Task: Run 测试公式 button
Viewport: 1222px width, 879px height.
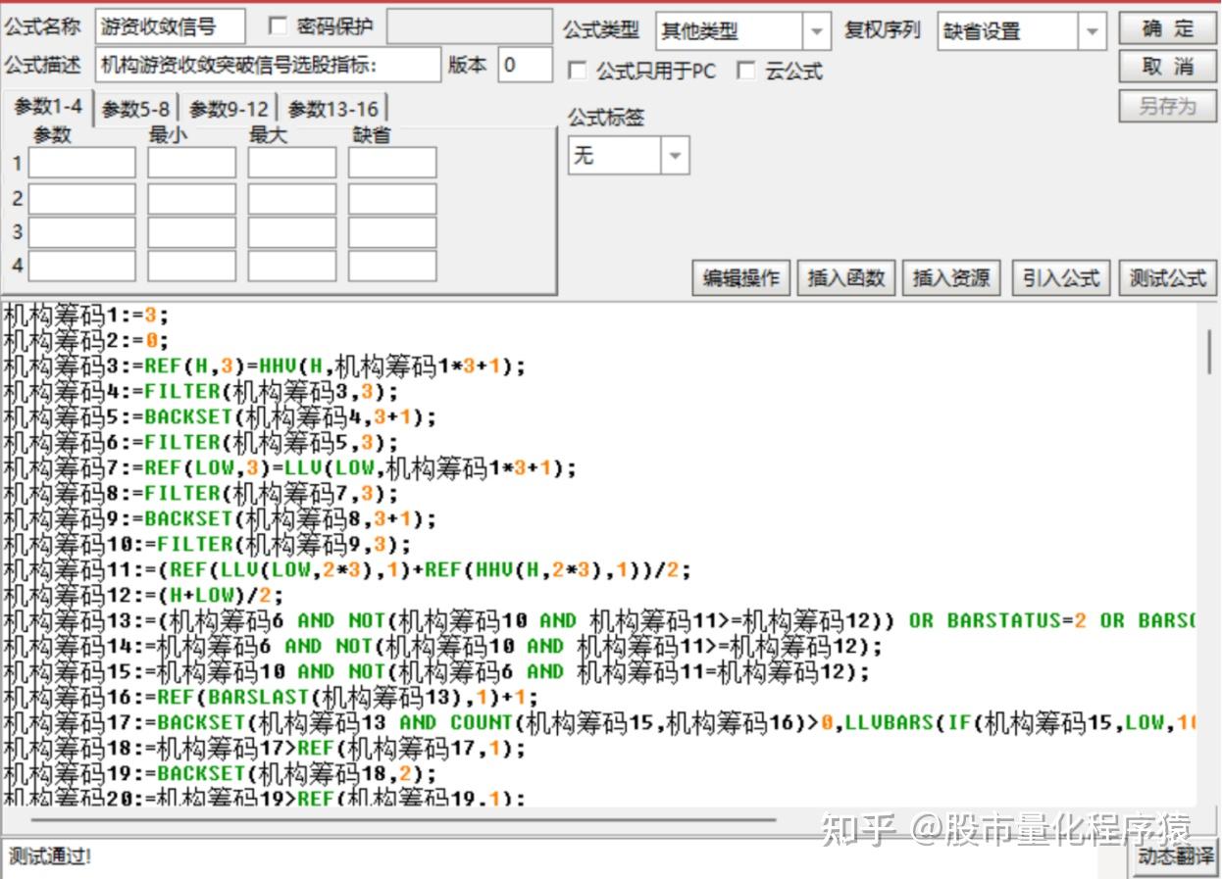Action: pyautogui.click(x=1167, y=278)
